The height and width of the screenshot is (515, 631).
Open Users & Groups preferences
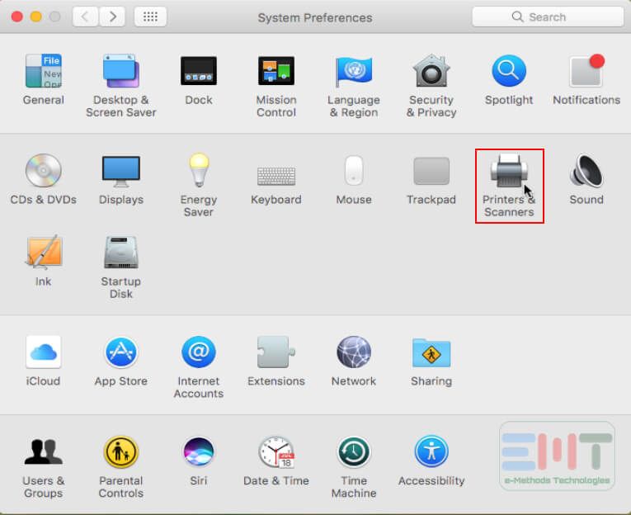click(x=43, y=453)
